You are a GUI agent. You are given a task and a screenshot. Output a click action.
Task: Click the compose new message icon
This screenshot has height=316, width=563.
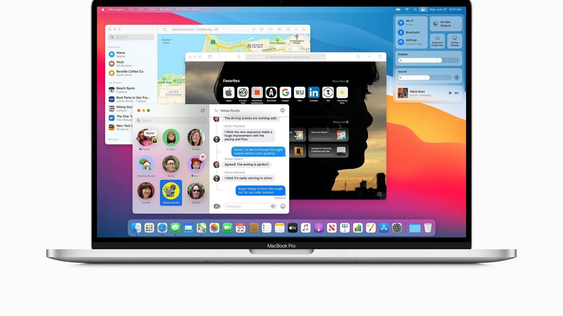tap(203, 110)
